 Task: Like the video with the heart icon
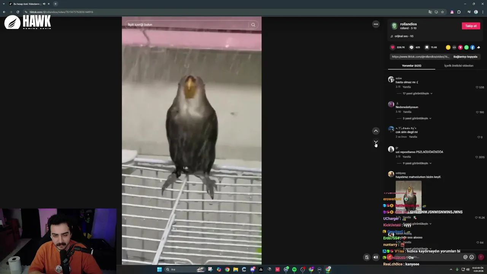[393, 47]
